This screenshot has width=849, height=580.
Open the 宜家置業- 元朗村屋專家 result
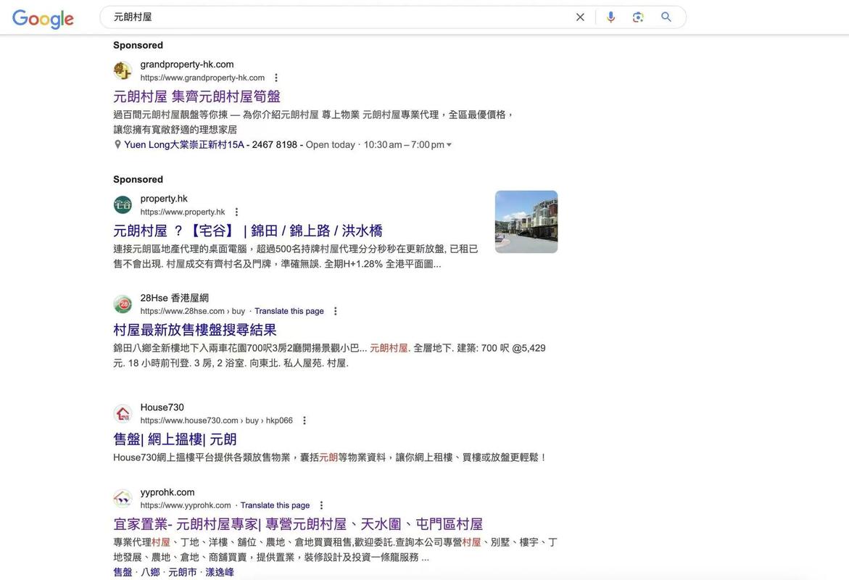298,524
